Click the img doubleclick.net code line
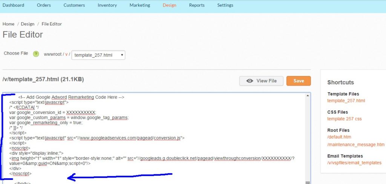 [152, 158]
